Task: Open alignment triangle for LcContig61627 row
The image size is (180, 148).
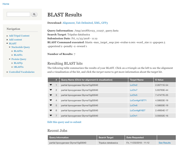Action: (x=51, y=110)
